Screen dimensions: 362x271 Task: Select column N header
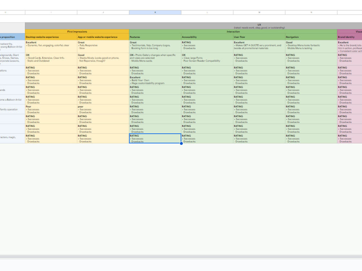pyautogui.click(x=311, y=12)
